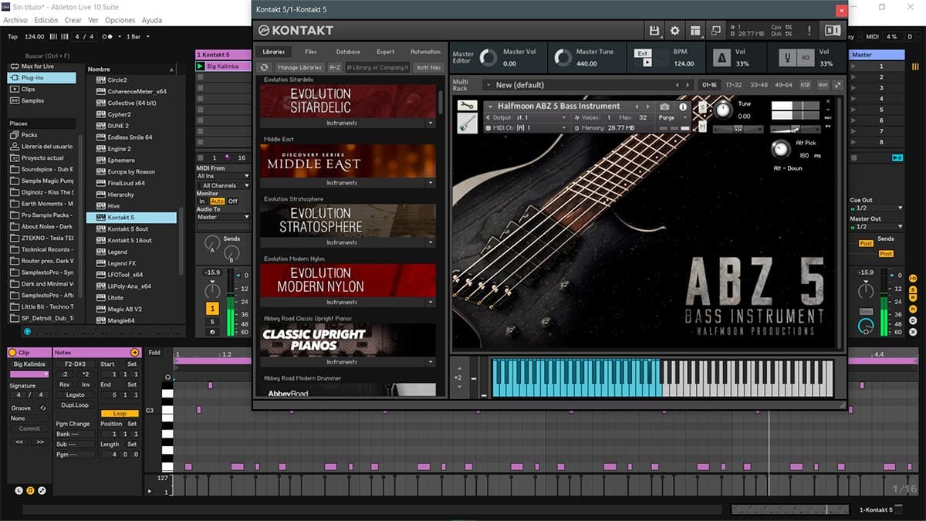
Task: Show Notes box icon below Clip panel
Action: pyautogui.click(x=30, y=490)
